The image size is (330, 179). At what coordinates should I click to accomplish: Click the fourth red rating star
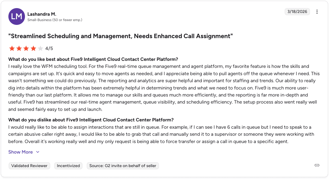tap(33, 48)
